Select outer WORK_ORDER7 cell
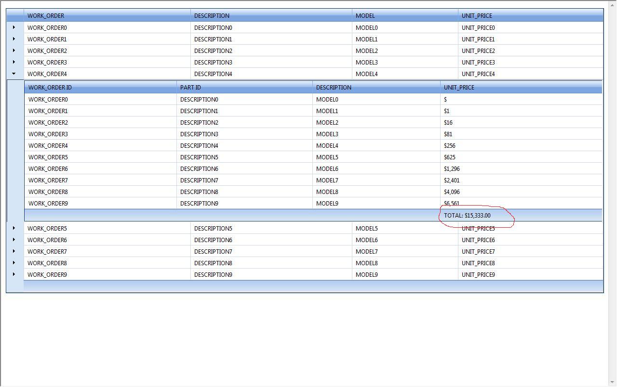The image size is (617, 387). 107,251
